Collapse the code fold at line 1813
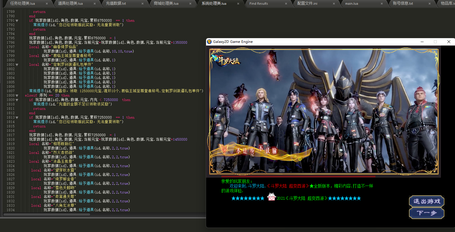455x232 pixels. pos(17,117)
